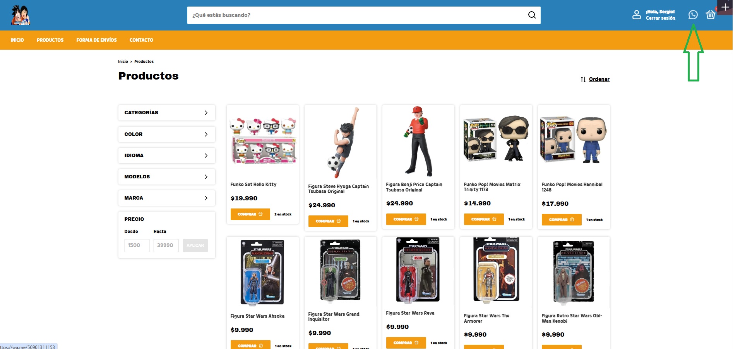Expand the COLOR filter
The image size is (733, 349).
click(x=167, y=134)
